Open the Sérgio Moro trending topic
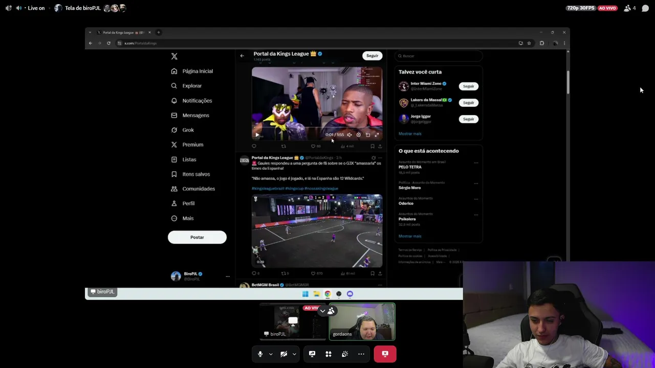Image resolution: width=655 pixels, height=368 pixels. (x=409, y=188)
